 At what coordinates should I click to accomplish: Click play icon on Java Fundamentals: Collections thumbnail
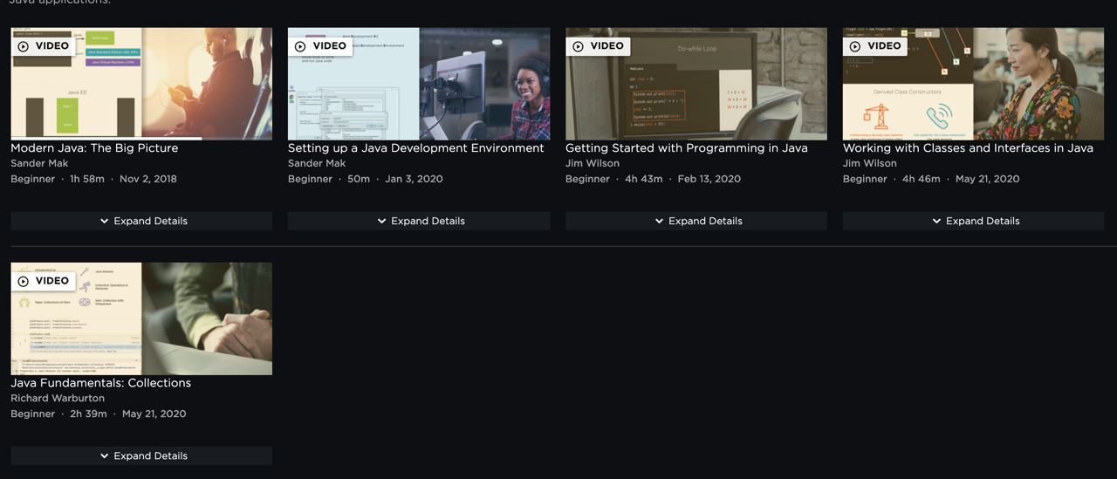[x=24, y=281]
